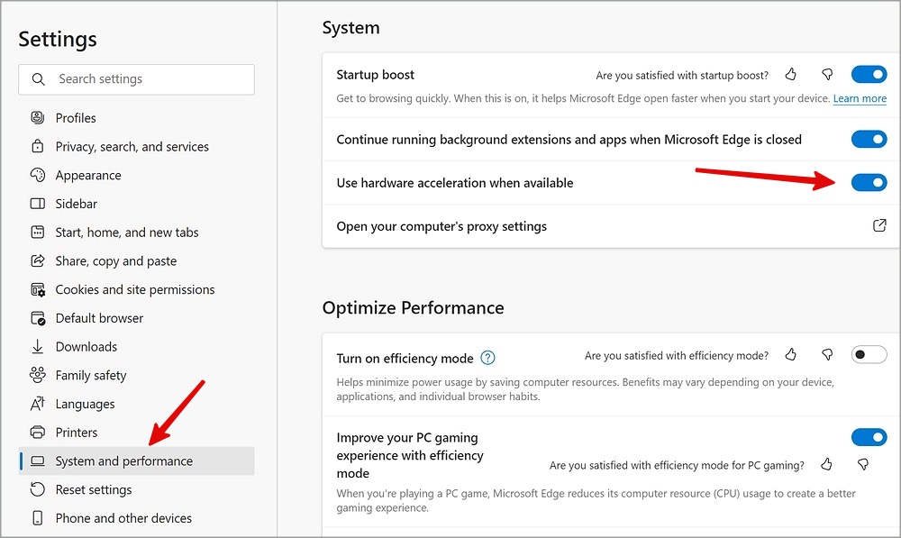
Task: Select System and performance entry
Action: pyautogui.click(x=136, y=461)
